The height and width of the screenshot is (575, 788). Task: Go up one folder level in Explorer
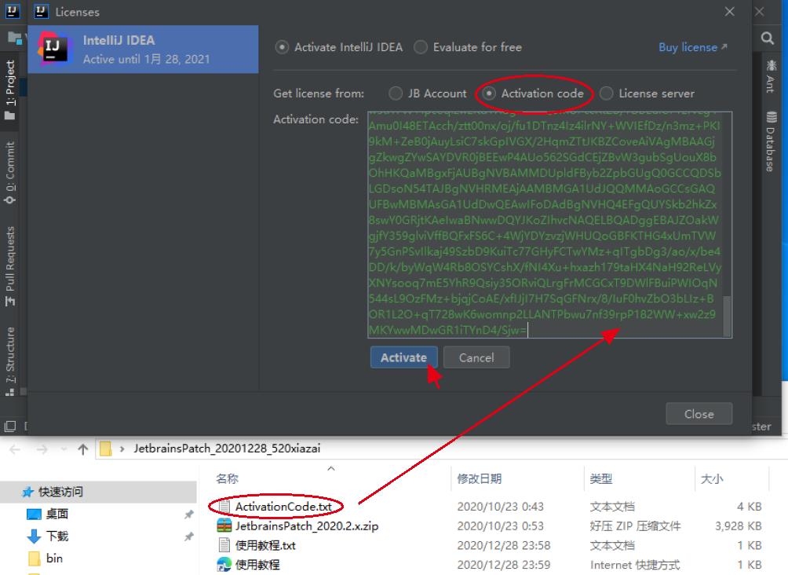click(83, 449)
